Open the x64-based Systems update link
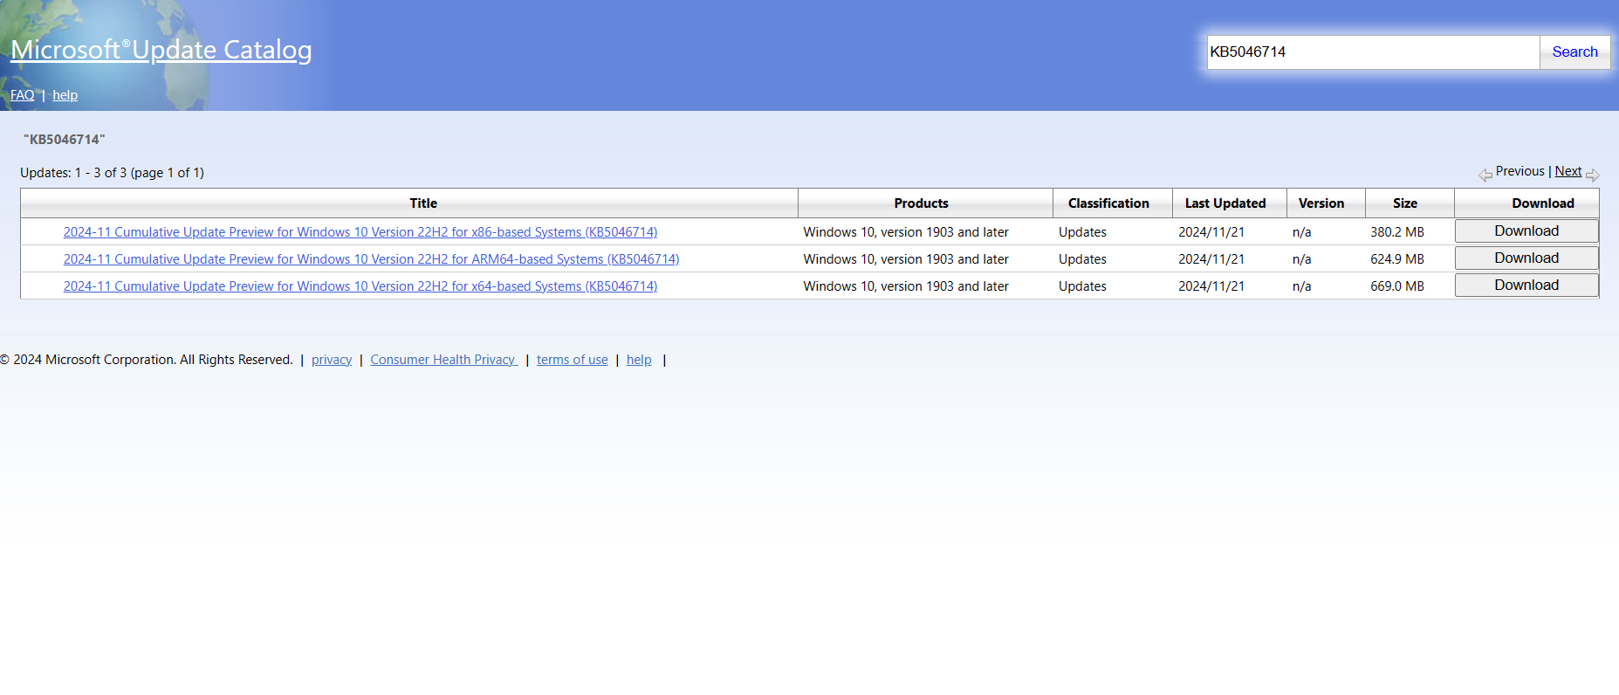 tap(360, 286)
